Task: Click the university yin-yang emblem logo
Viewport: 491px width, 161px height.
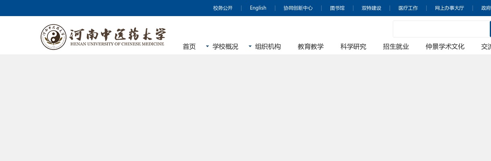Action: (54, 37)
